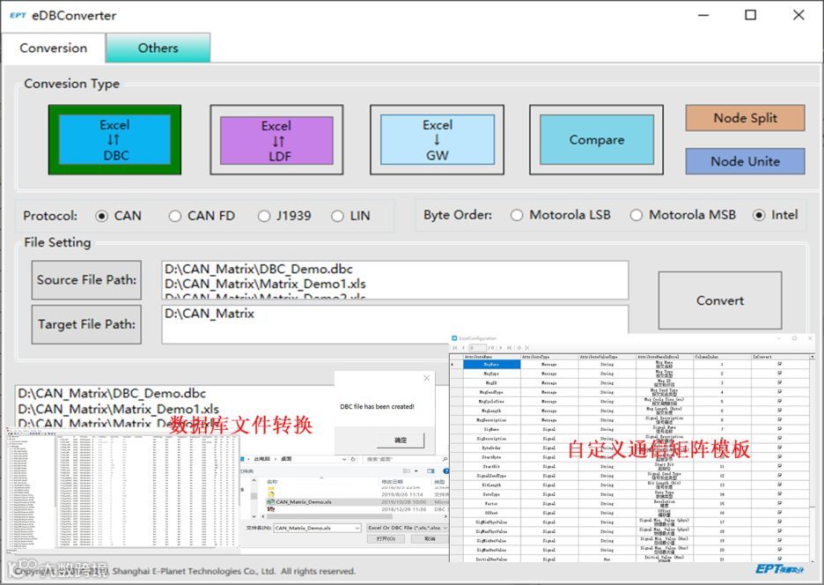The width and height of the screenshot is (824, 585).
Task: Choose Motorola MSB byte order
Action: coord(636,215)
